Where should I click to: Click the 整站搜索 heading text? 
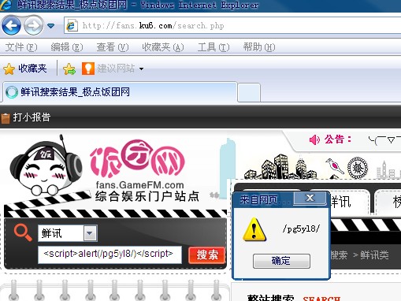(x=270, y=298)
